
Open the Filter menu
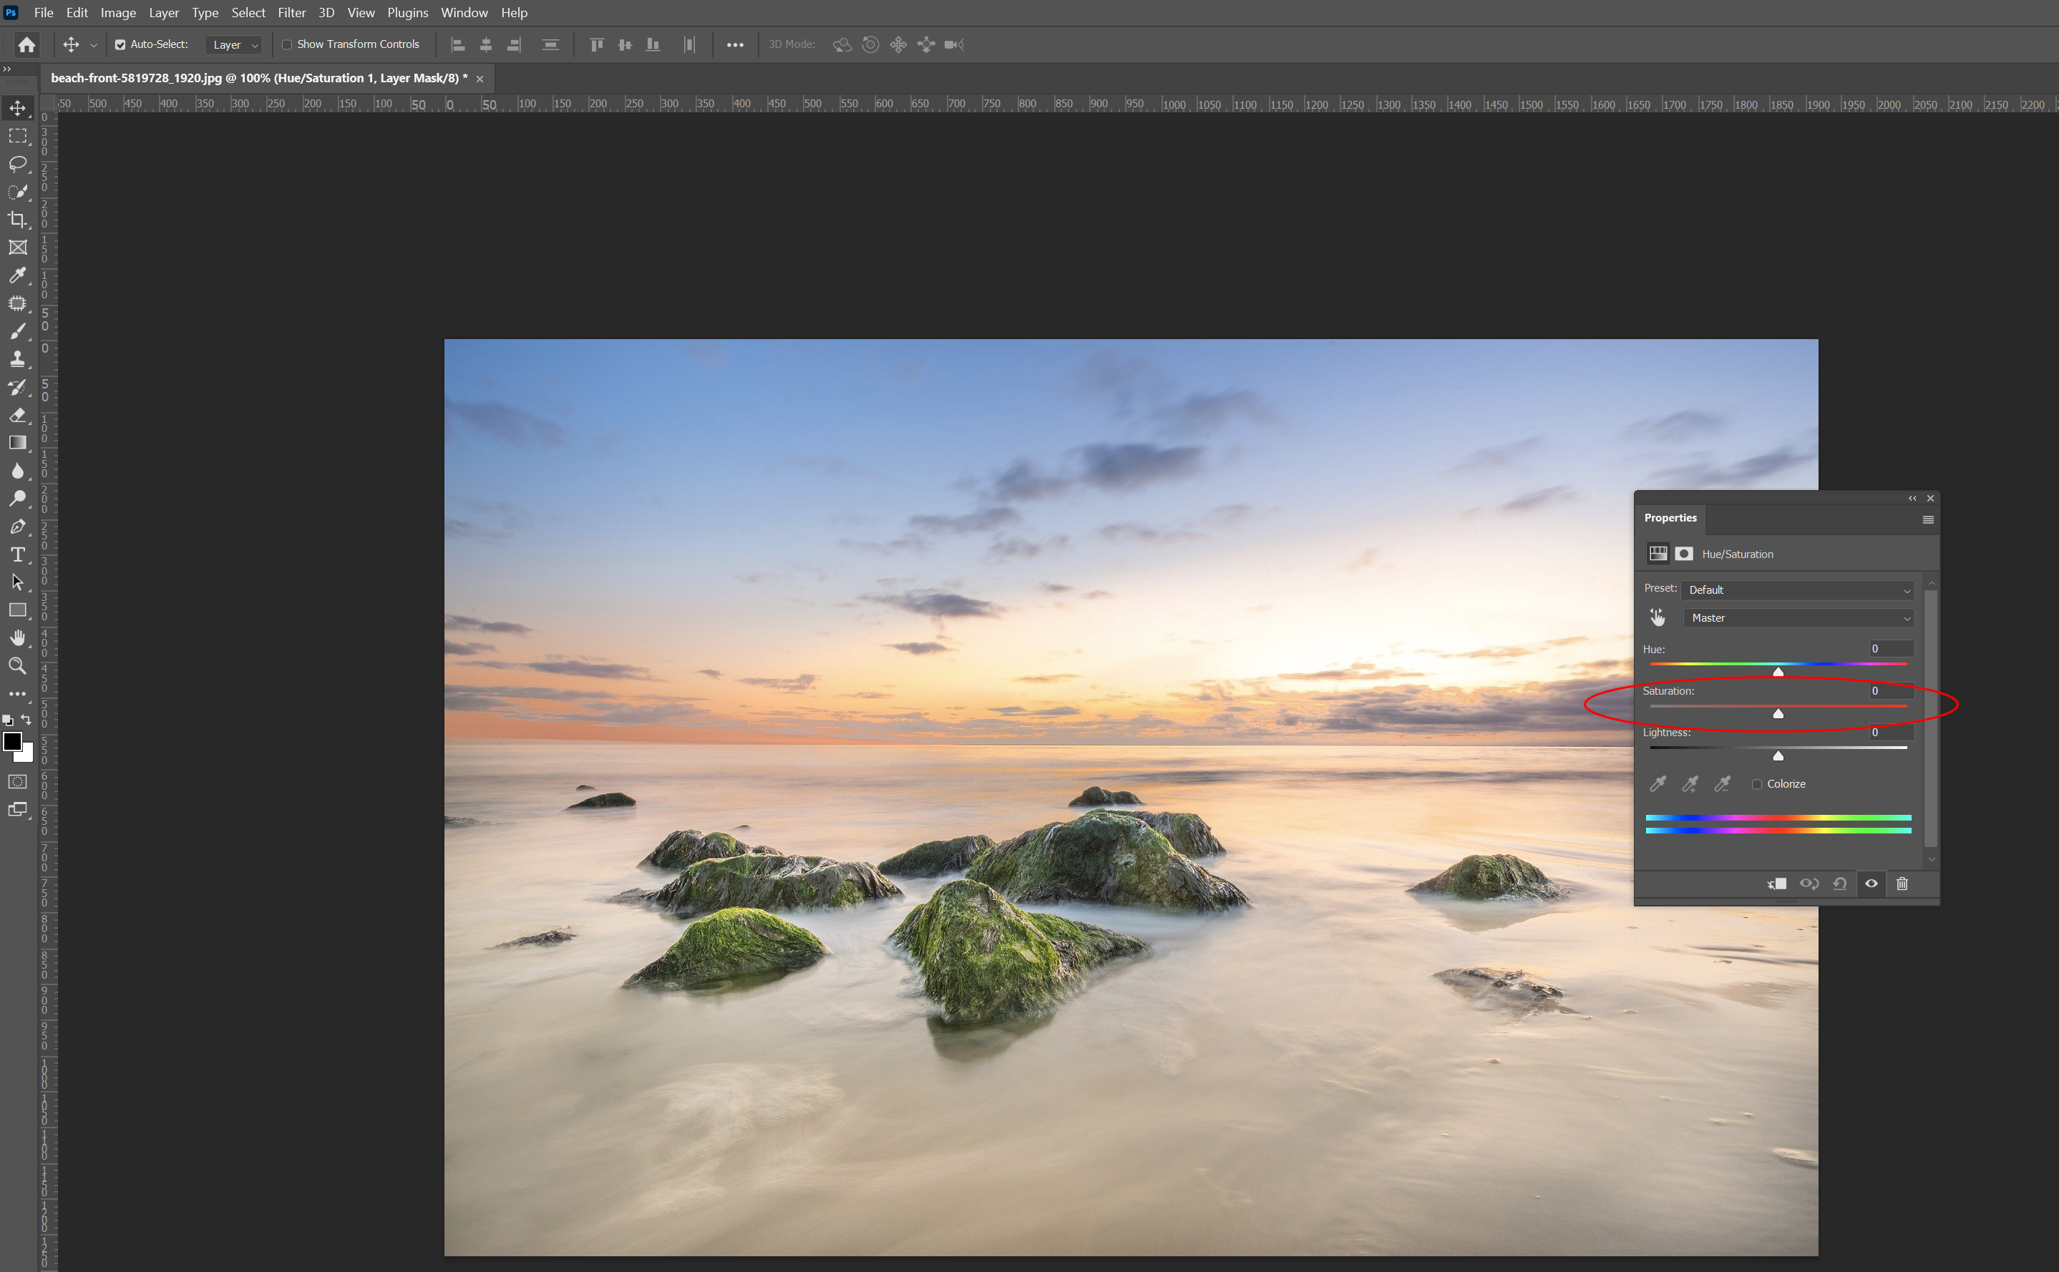291,13
